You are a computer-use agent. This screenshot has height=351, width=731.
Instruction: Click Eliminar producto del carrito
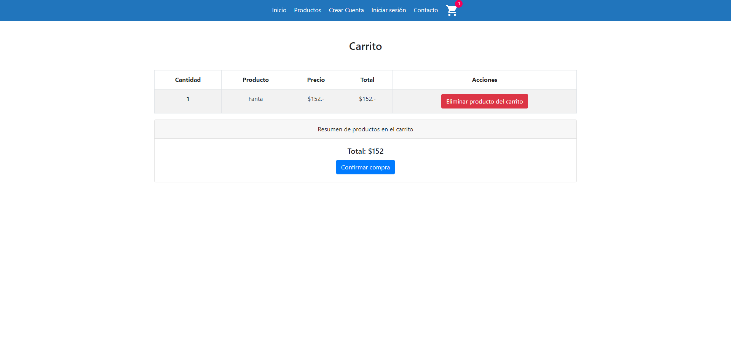tap(484, 101)
